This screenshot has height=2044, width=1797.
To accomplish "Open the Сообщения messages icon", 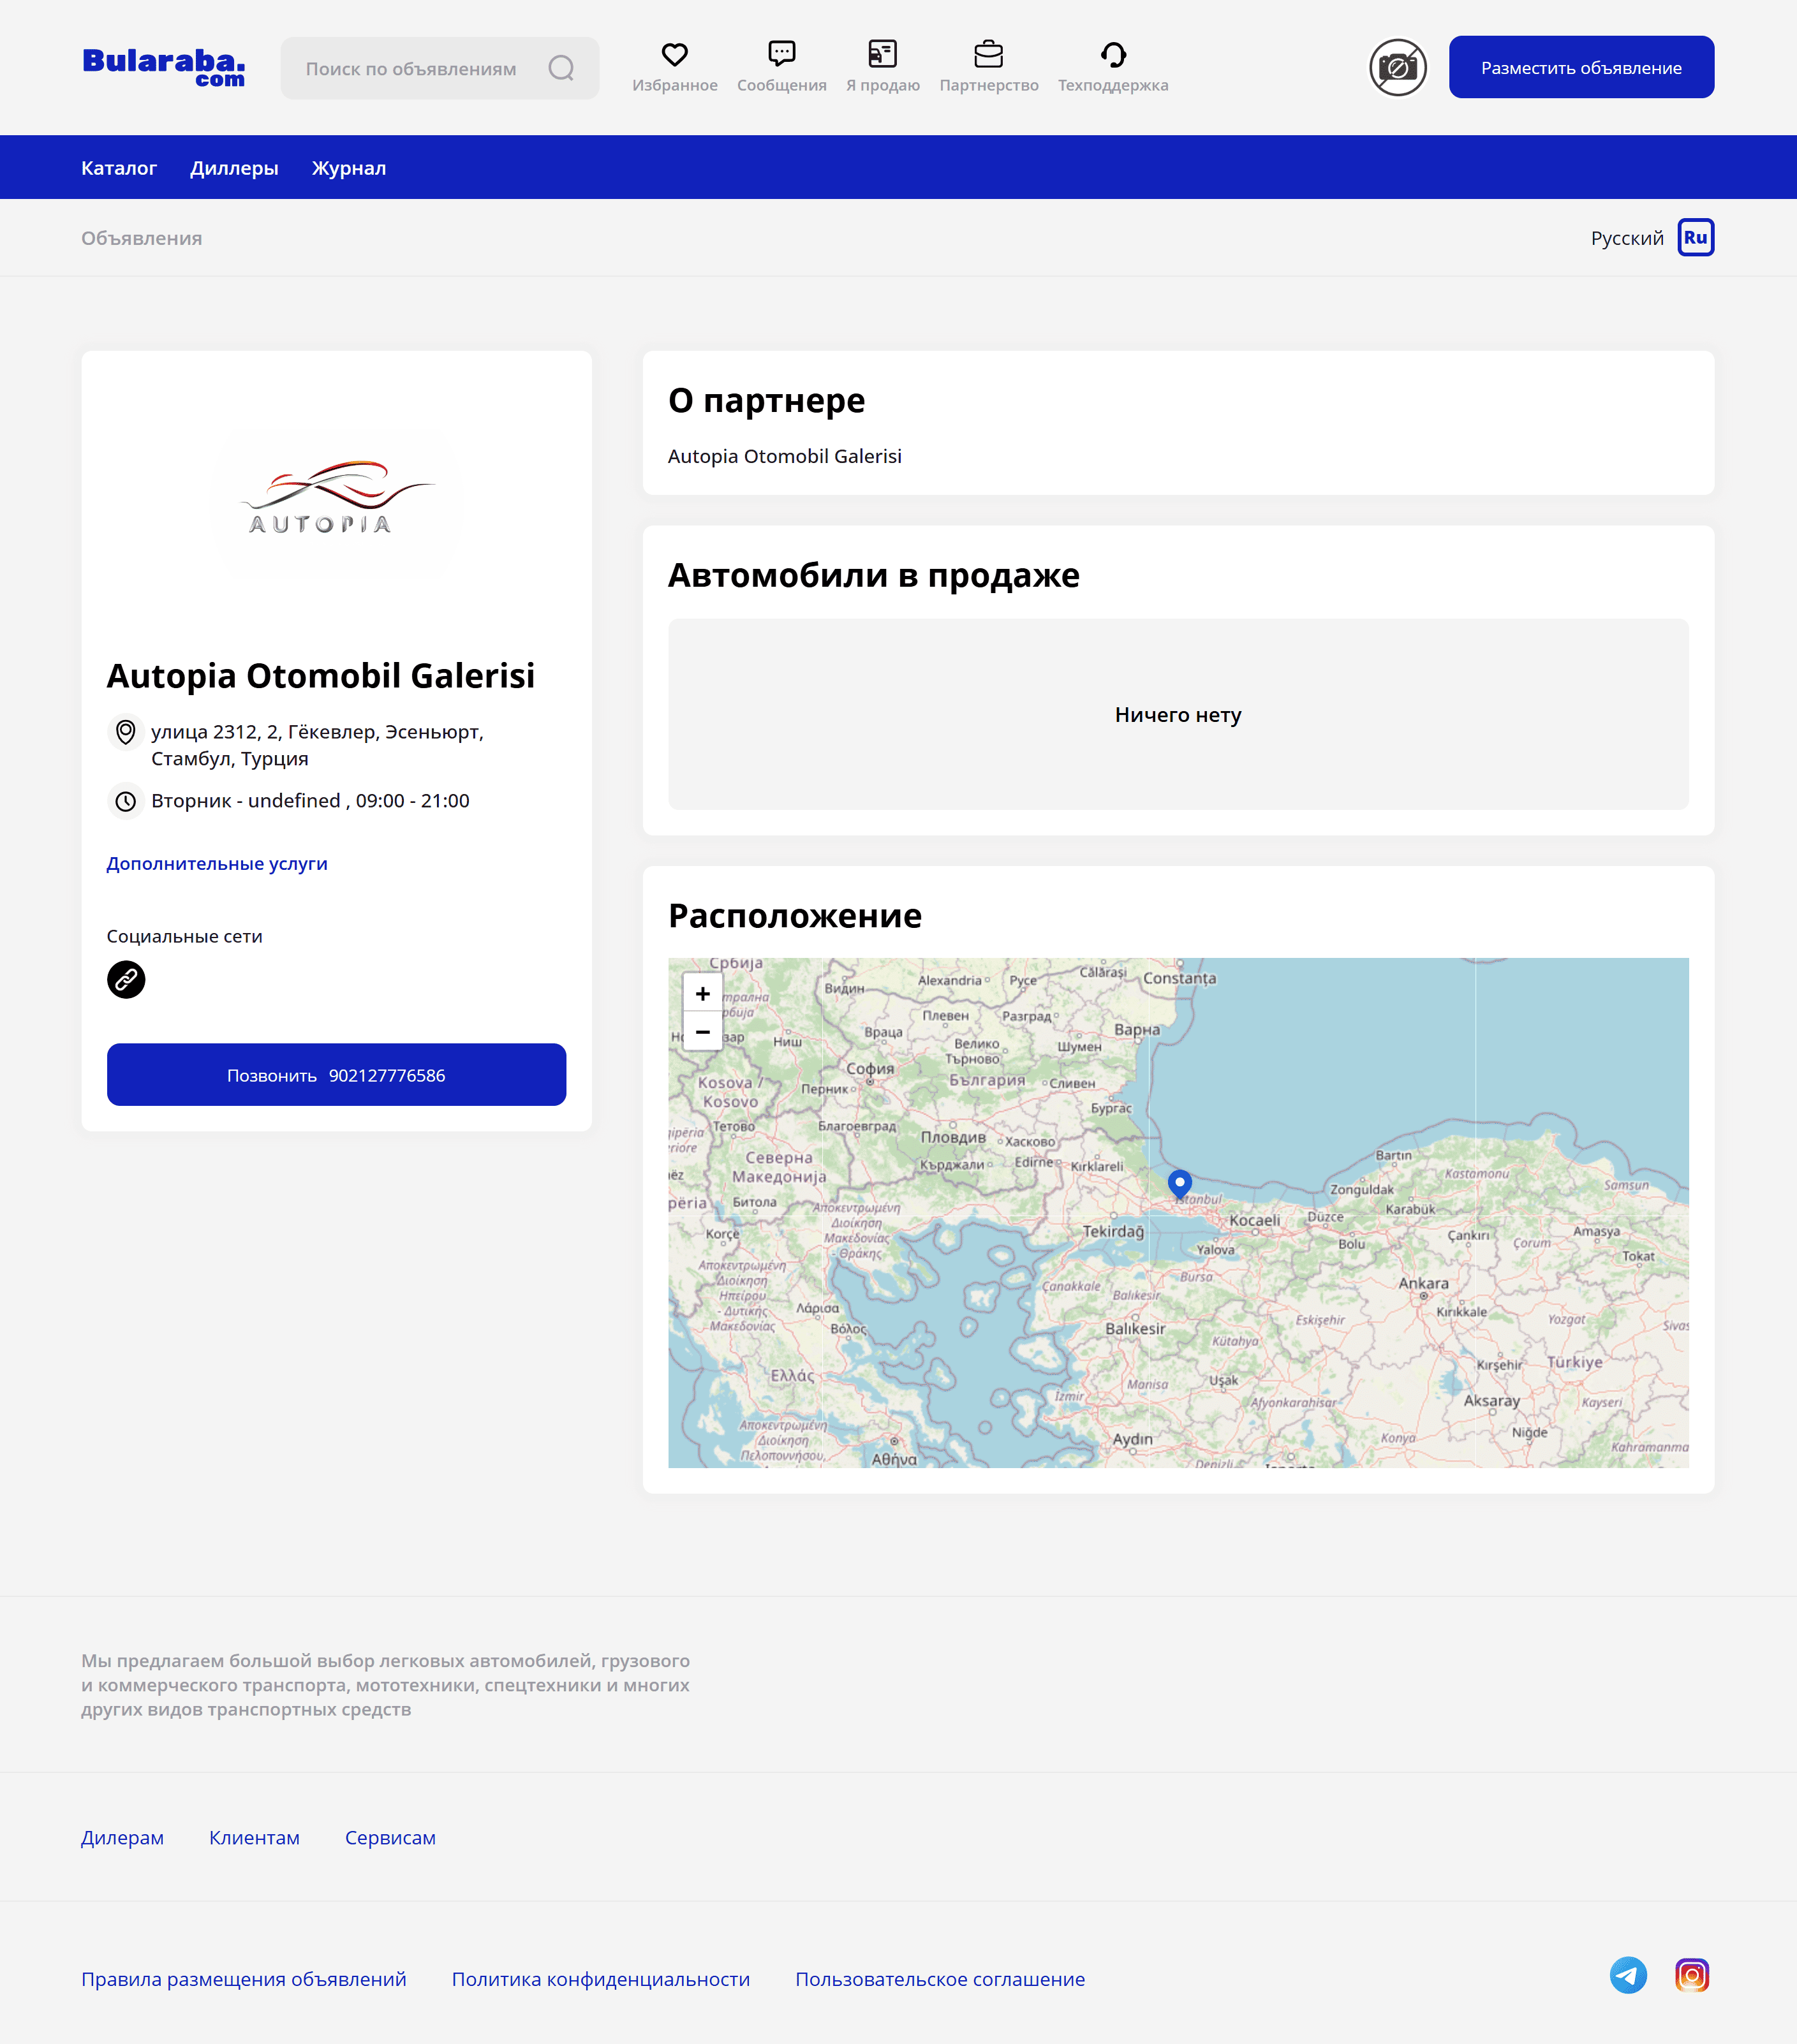I will 781,54.
